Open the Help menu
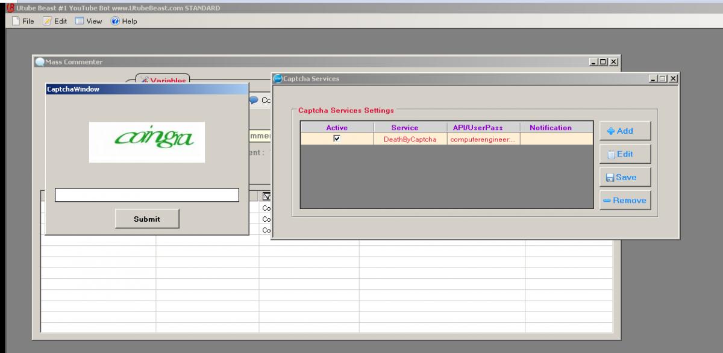The height and width of the screenshot is (353, 723). [124, 21]
